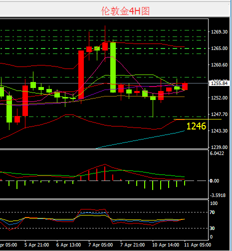Viewport: 232px width, 251px height.
Task: Select the current price tag 1255.84
Action: click(219, 83)
